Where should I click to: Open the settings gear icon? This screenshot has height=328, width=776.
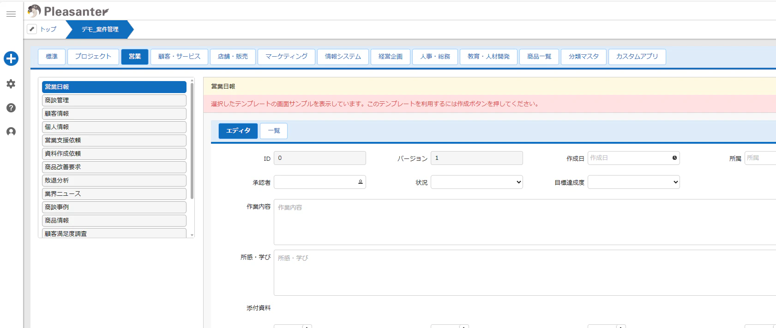click(x=11, y=84)
